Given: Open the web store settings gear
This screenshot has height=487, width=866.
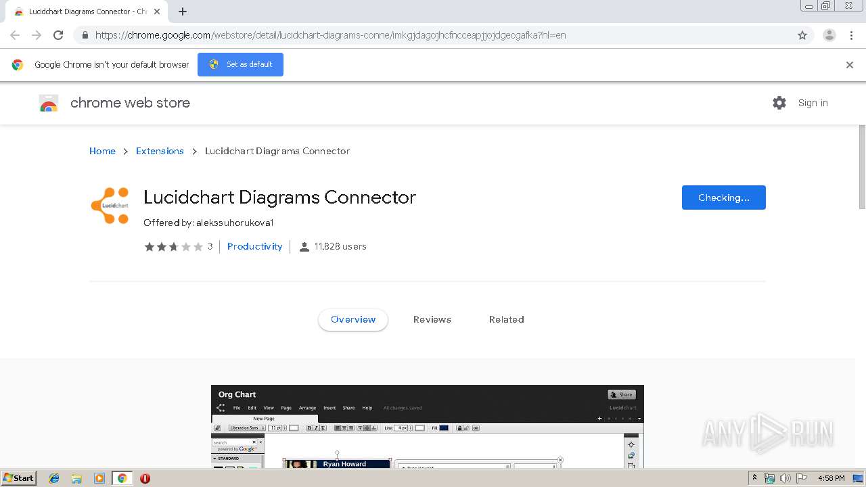Looking at the screenshot, I should [779, 103].
